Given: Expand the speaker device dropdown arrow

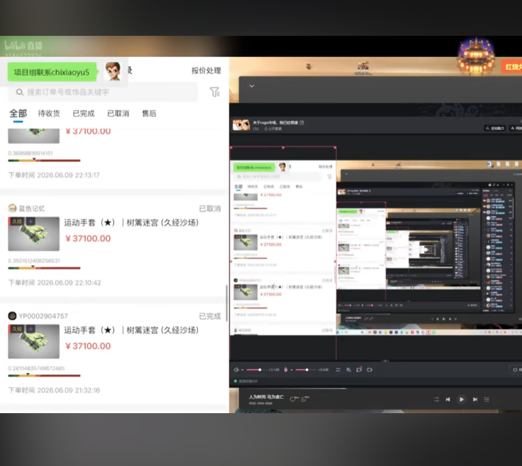Looking at the screenshot, I should click(242, 369).
